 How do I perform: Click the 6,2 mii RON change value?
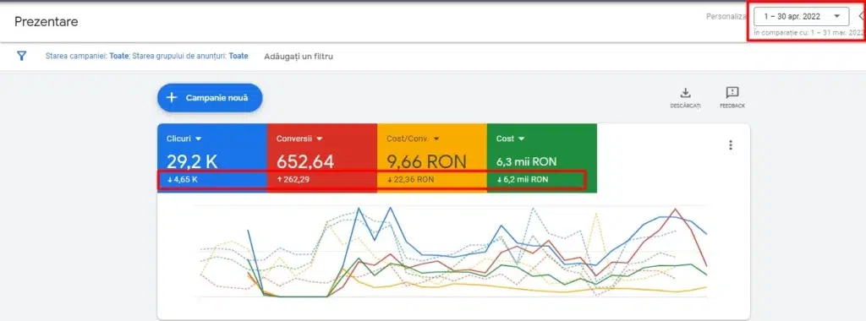523,179
